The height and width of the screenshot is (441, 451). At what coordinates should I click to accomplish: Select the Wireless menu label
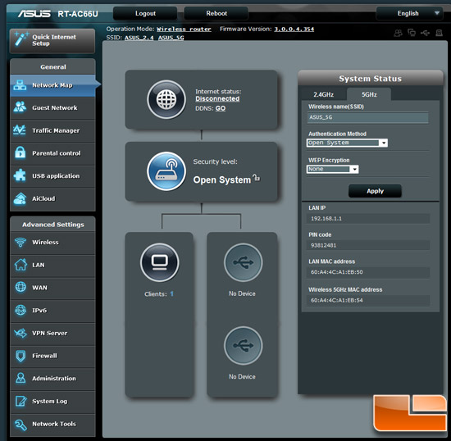45,242
